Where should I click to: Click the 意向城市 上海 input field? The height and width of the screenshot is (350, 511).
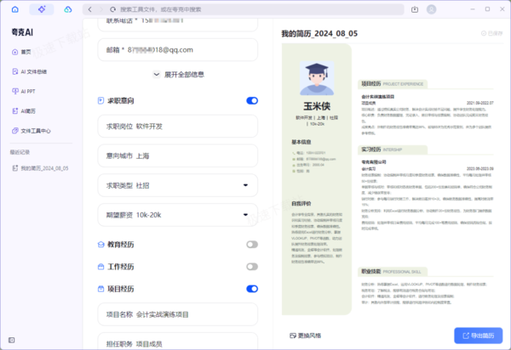[178, 155]
